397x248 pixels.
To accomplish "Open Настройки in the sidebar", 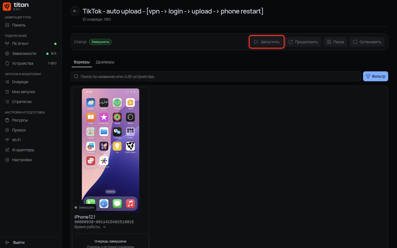I will (x=31, y=160).
